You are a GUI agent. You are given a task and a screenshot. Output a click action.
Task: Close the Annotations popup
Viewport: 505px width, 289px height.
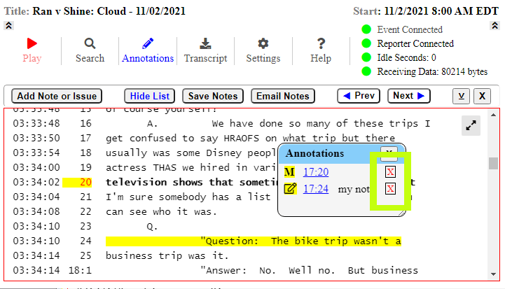coord(389,153)
